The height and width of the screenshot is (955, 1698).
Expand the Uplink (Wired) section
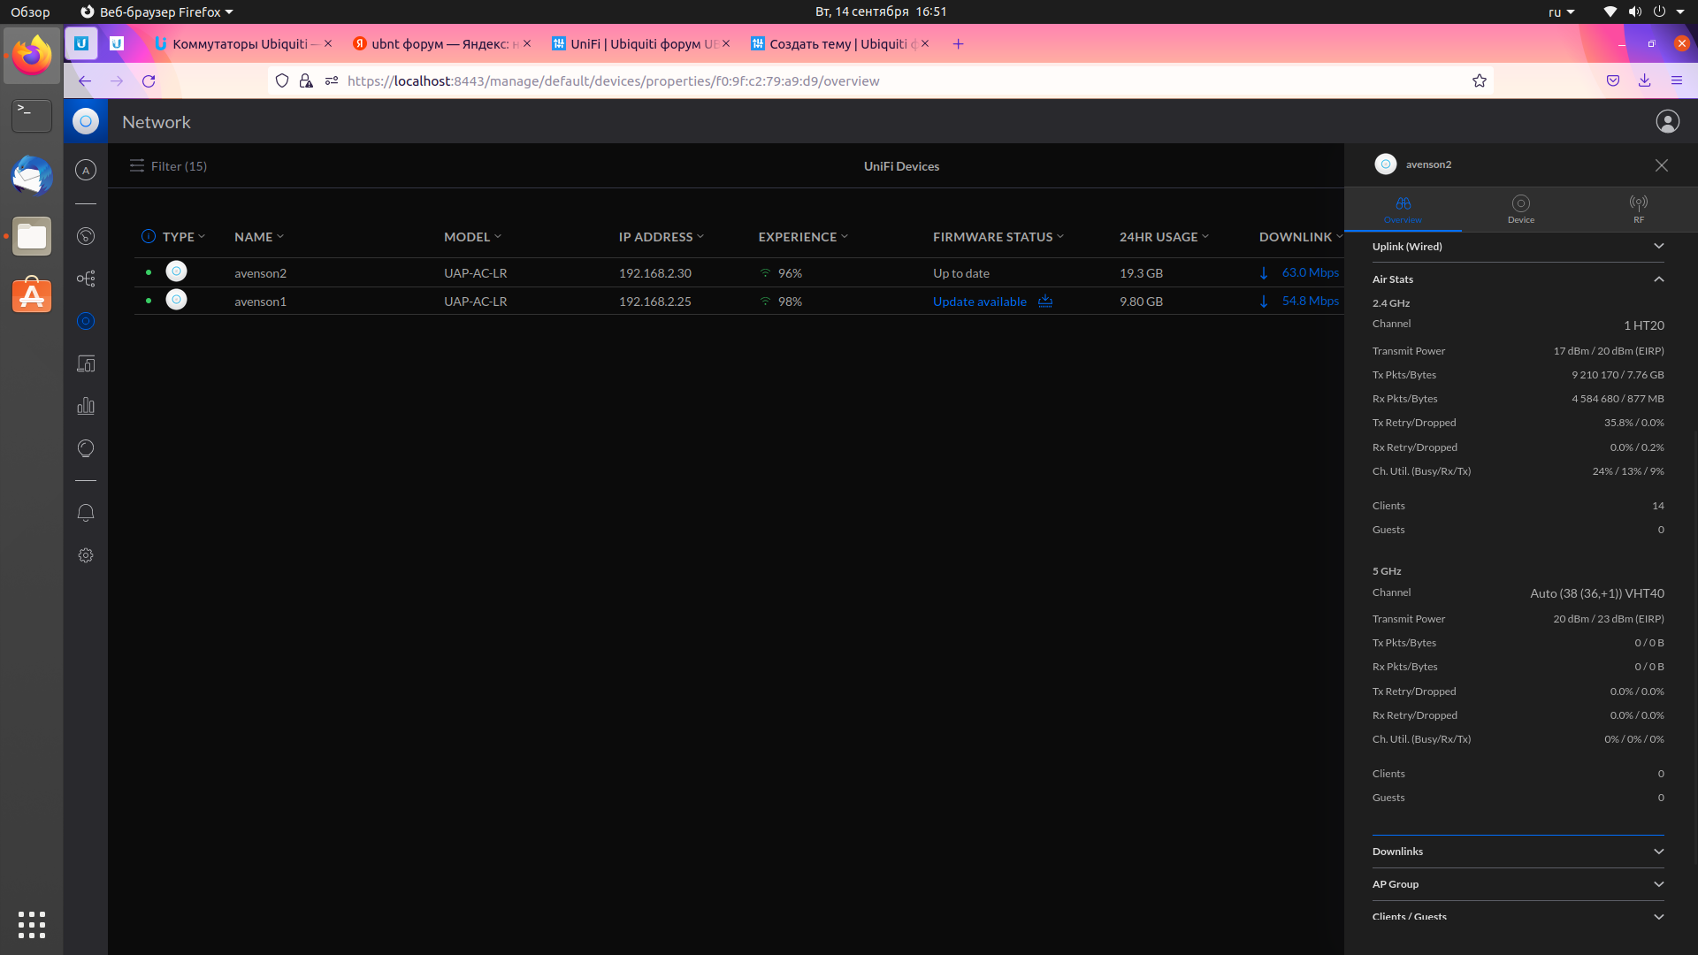point(1518,246)
